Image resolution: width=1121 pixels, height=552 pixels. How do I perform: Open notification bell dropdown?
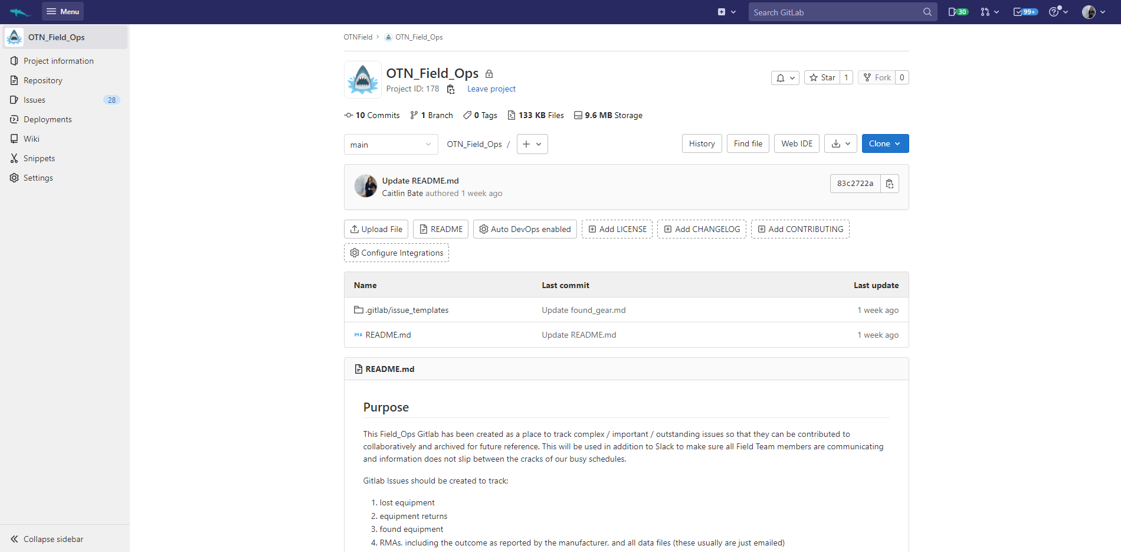(785, 77)
